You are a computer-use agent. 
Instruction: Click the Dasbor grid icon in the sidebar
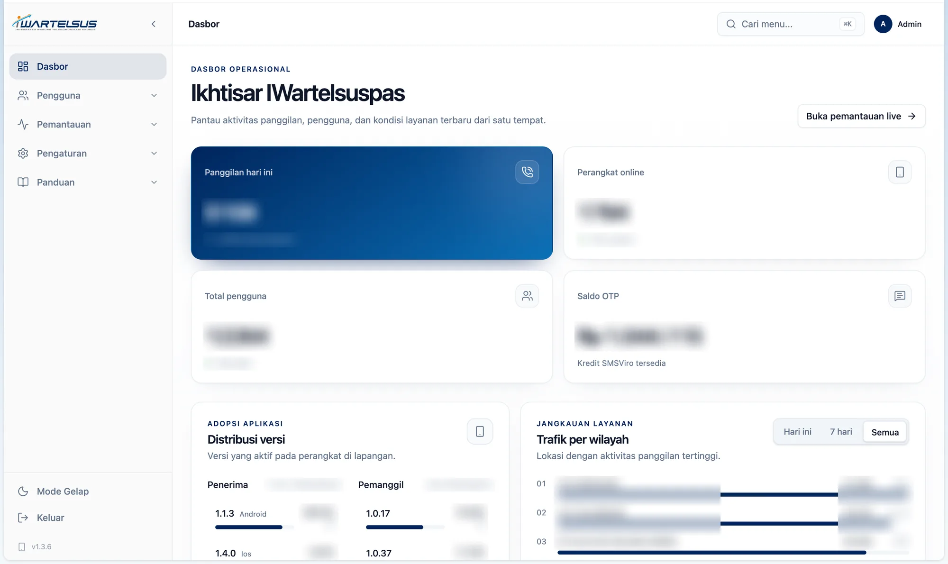pyautogui.click(x=23, y=66)
